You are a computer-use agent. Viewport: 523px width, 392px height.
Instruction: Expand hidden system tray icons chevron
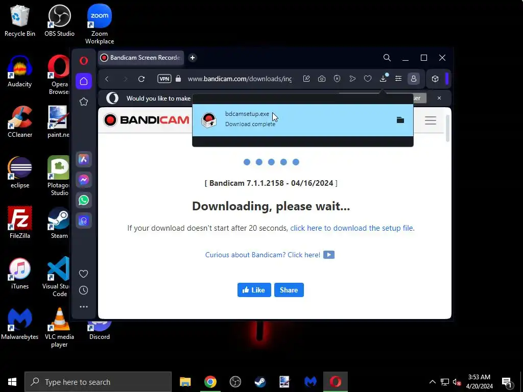(432, 382)
